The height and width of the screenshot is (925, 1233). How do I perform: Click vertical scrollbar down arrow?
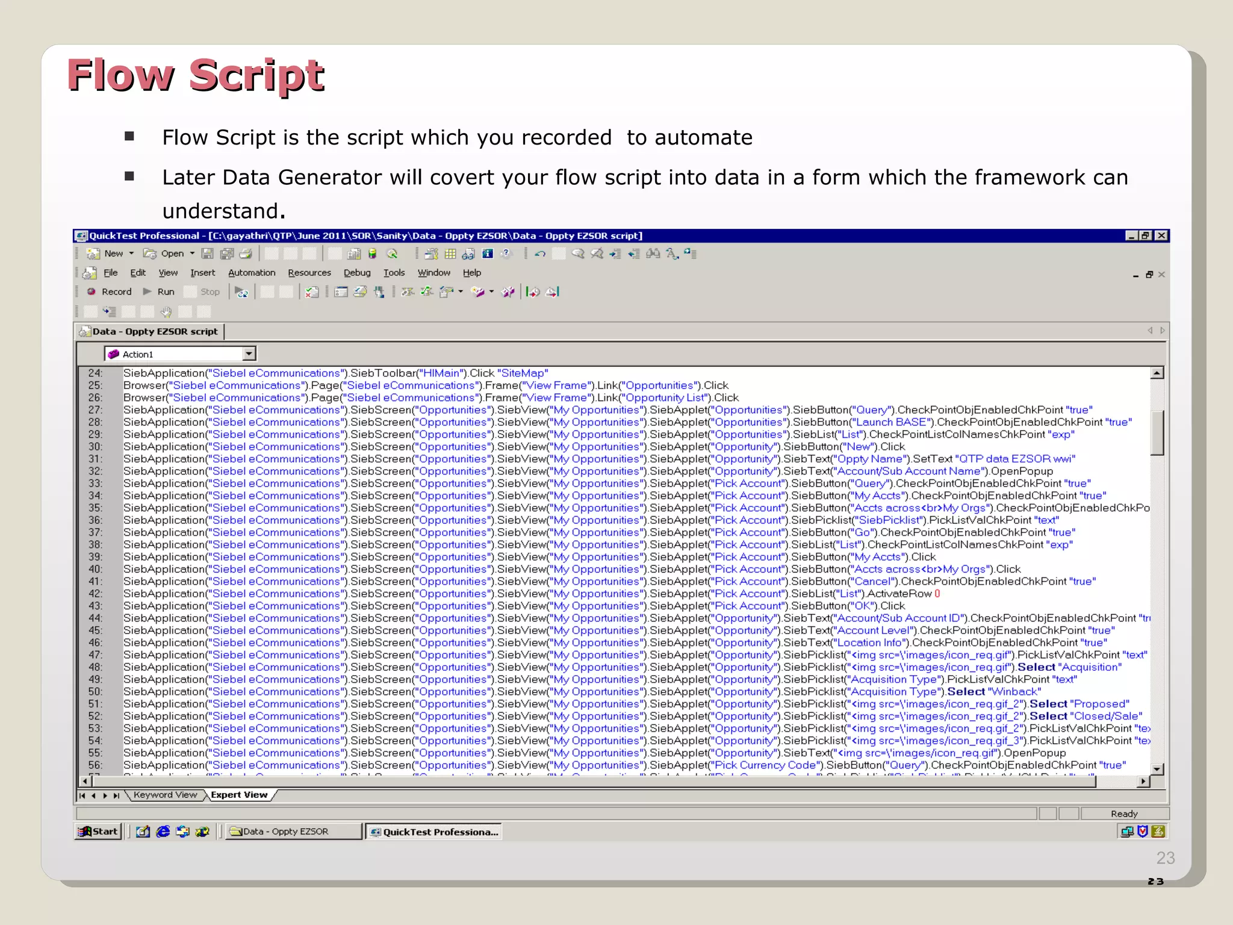coord(1157,769)
